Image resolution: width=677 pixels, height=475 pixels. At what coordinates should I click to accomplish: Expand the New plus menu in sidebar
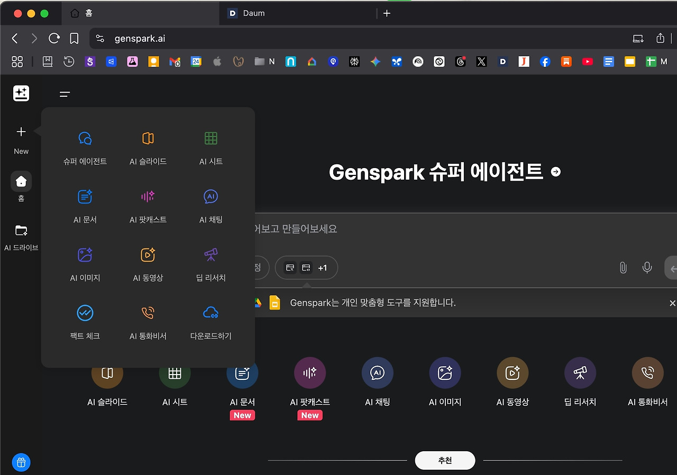[21, 139]
